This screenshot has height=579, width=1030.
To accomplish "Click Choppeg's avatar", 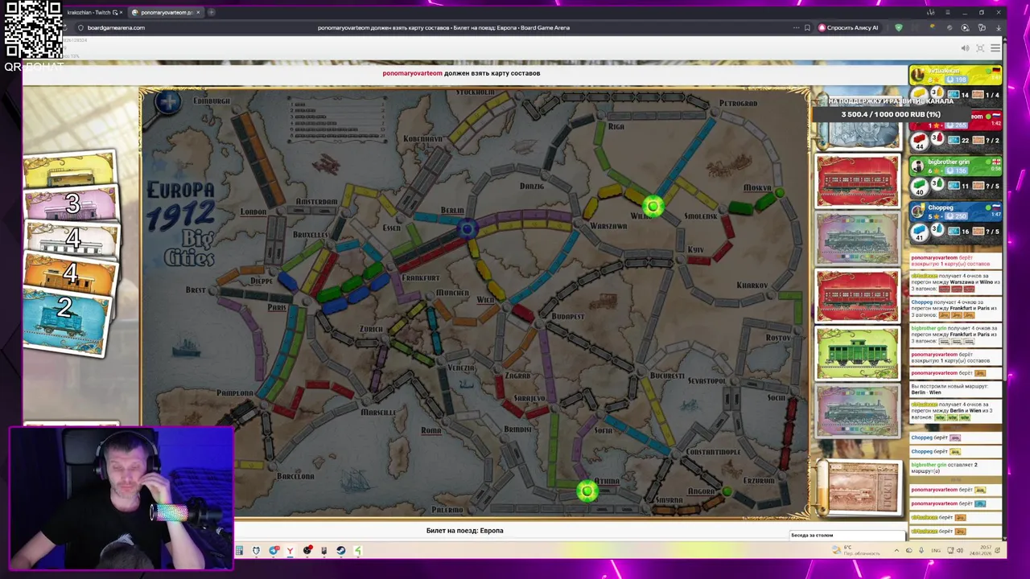I will (918, 212).
